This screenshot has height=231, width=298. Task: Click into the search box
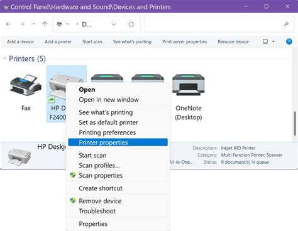219,24
